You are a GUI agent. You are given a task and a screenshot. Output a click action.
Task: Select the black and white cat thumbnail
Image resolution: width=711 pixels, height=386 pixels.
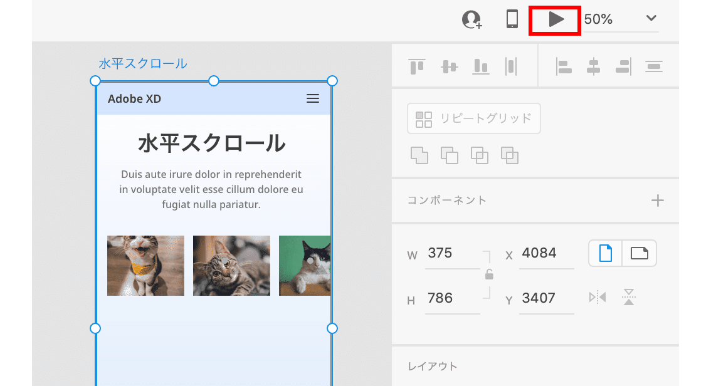coord(305,266)
